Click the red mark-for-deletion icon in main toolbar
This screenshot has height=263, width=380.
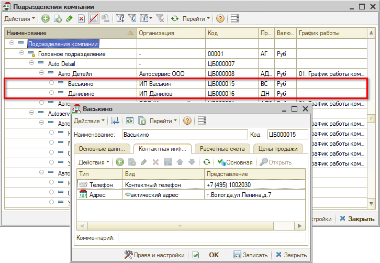[x=81, y=18]
